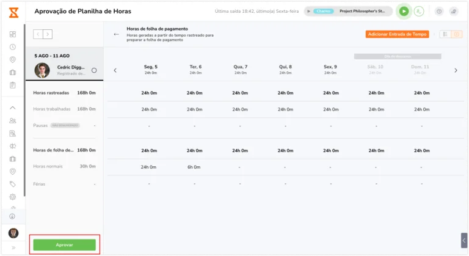Click the green play timer button
Screen dimensions: 469x256
click(x=404, y=12)
